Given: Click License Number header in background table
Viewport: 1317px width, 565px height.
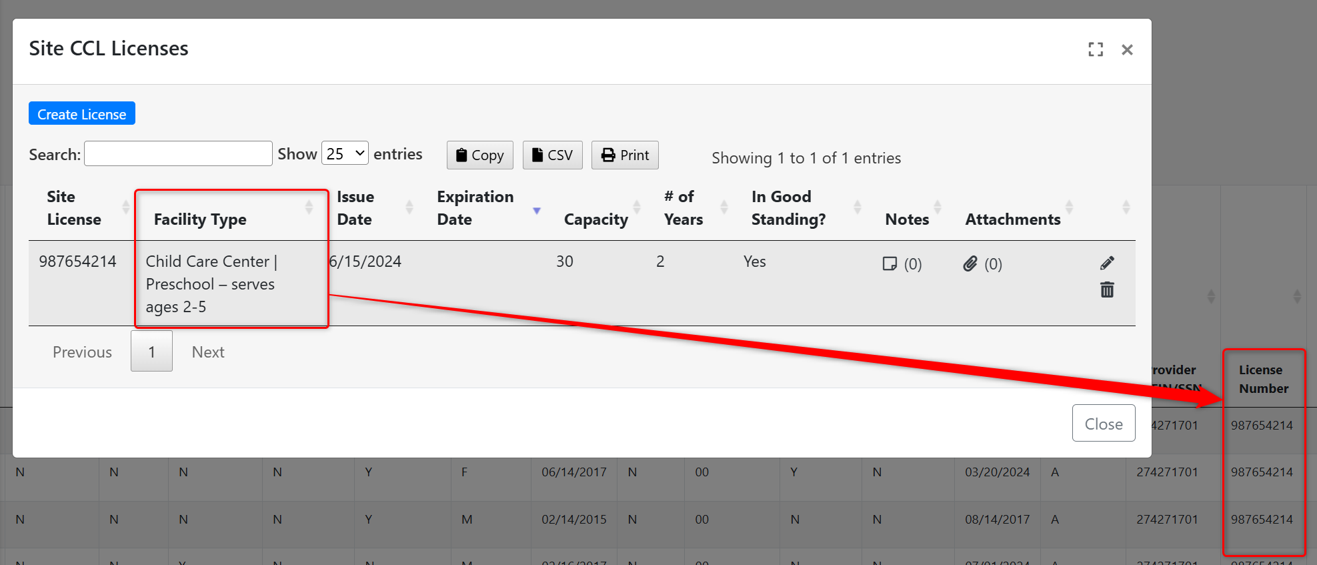Looking at the screenshot, I should [1264, 379].
